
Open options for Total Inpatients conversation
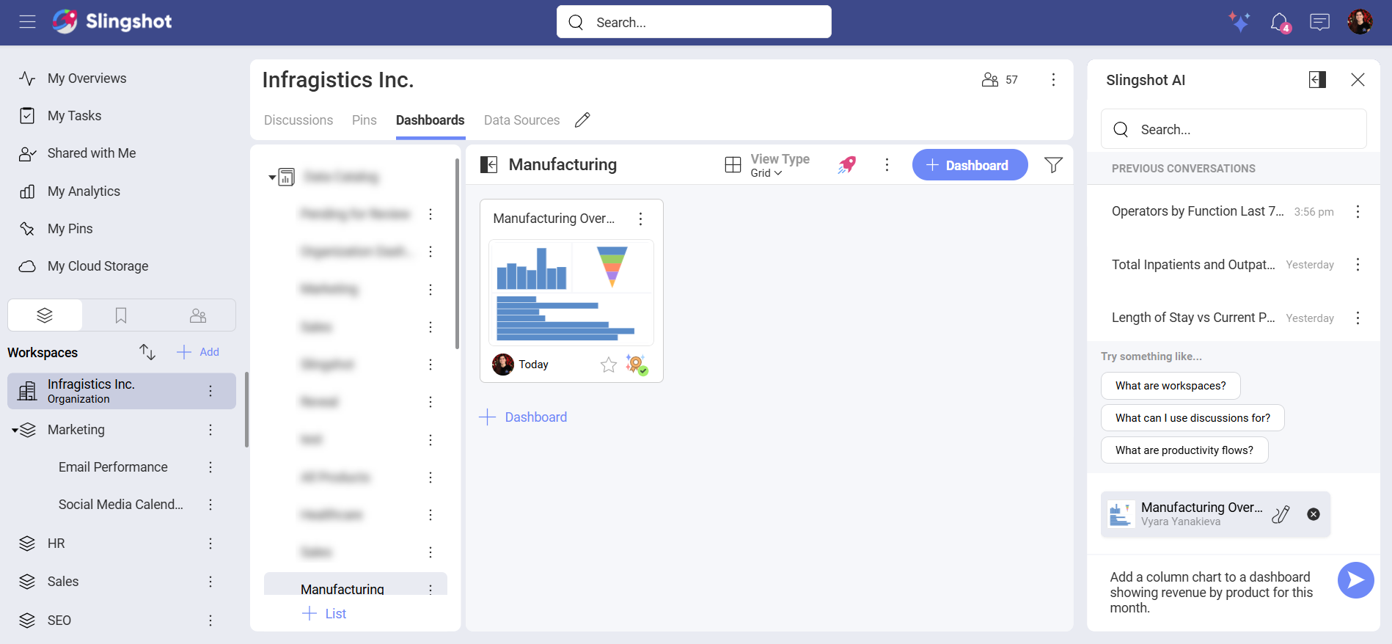(x=1358, y=265)
